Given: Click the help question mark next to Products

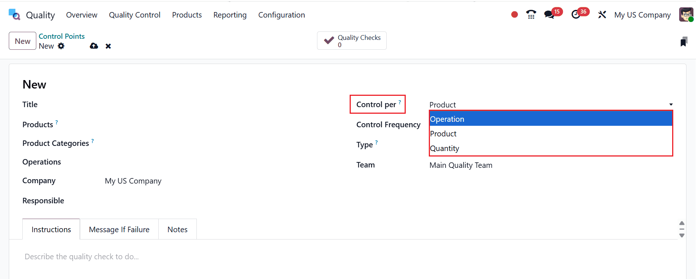Looking at the screenshot, I should click(57, 122).
